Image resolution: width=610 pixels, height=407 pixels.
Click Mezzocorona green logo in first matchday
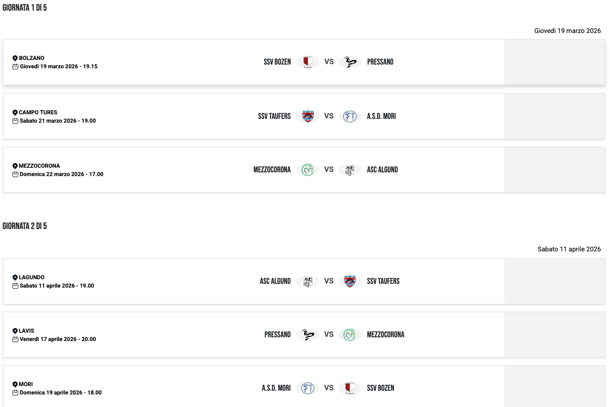click(307, 170)
